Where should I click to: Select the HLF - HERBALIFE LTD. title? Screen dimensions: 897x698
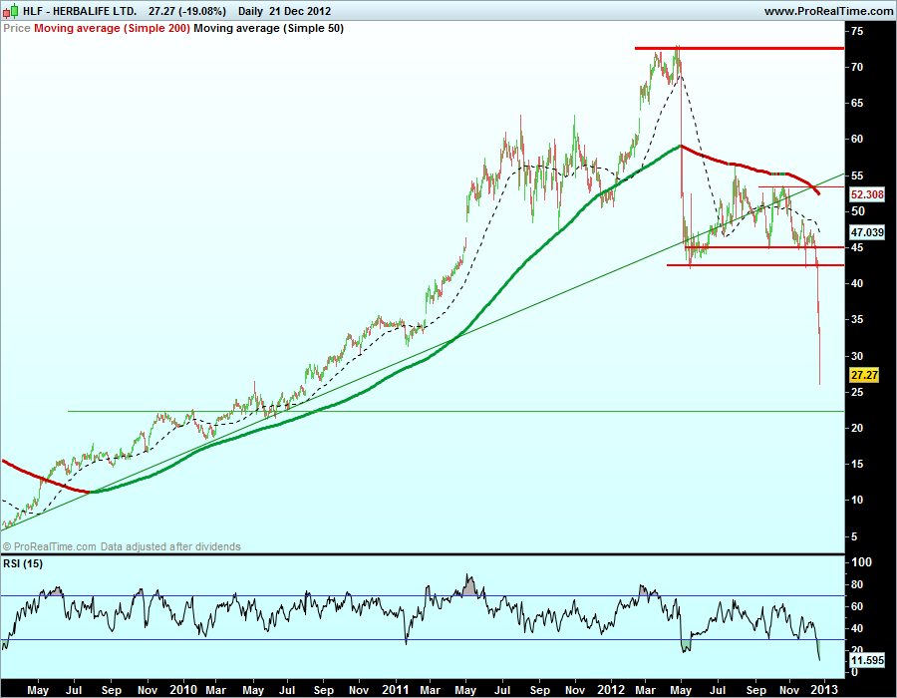[80, 11]
